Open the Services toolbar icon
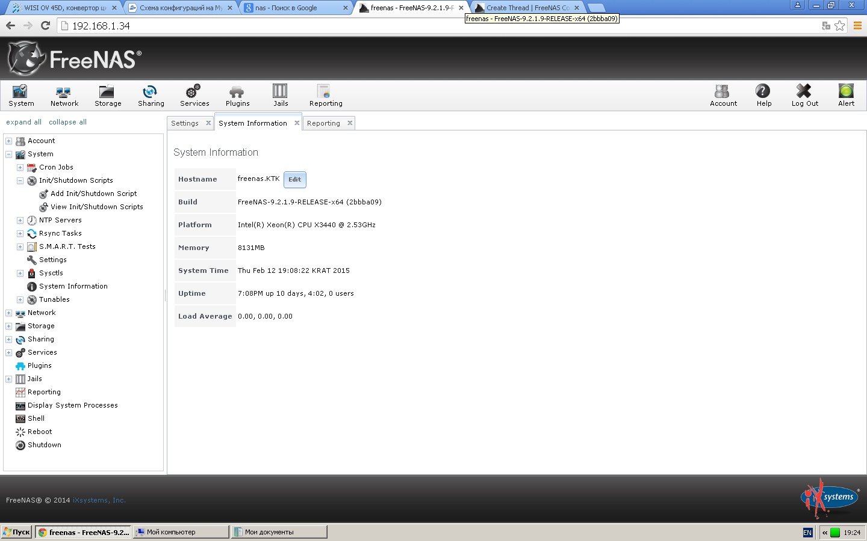 pos(194,96)
